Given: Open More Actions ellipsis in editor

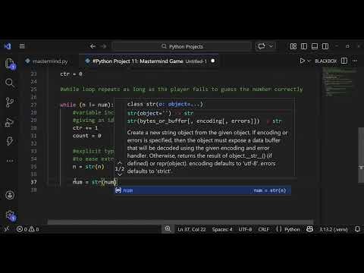Looking at the screenshot, I should (x=355, y=61).
